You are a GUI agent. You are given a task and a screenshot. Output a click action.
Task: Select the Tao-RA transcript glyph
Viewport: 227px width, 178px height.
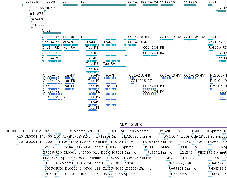pyautogui.click(x=93, y=72)
